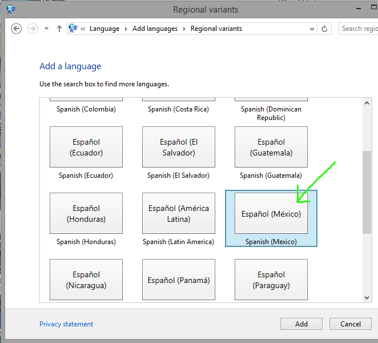Minimize the Regional variants window

pyautogui.click(x=359, y=9)
